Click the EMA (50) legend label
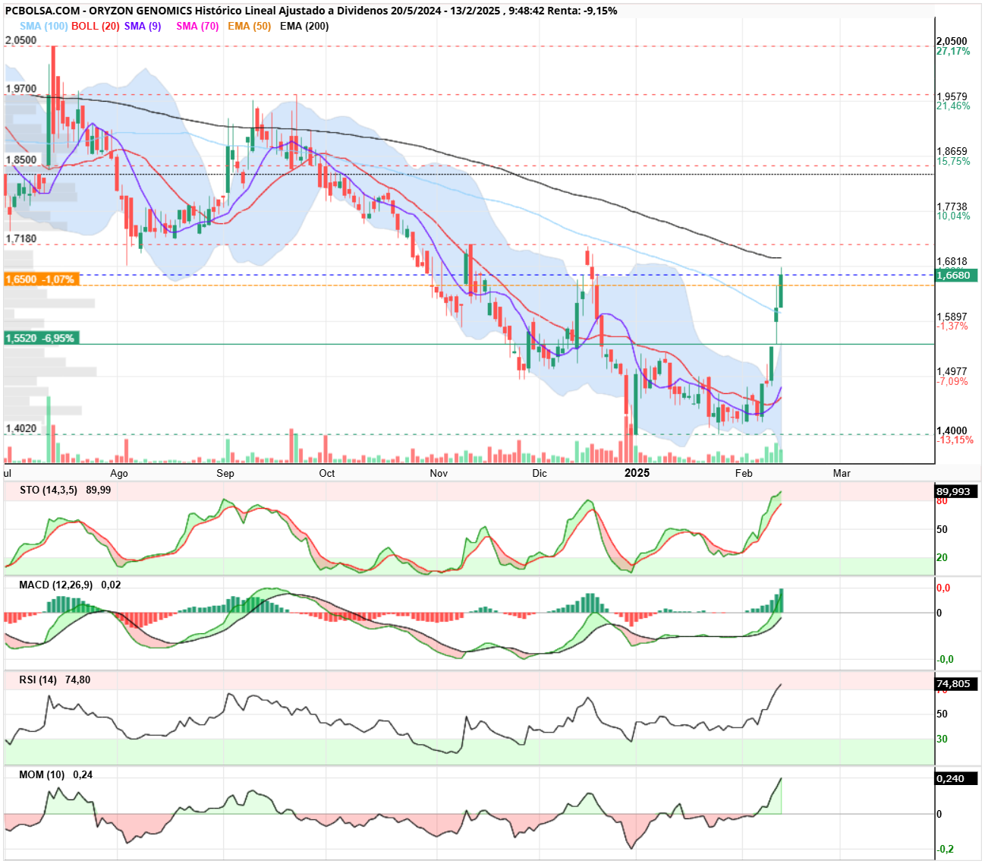Image resolution: width=985 pixels, height=864 pixels. pyautogui.click(x=249, y=26)
